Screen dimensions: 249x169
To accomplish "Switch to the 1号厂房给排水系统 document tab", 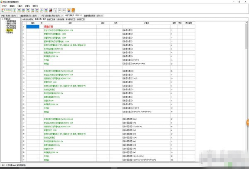I will 52,16.
